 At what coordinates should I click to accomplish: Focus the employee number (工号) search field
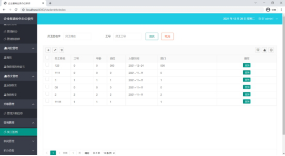pos(127,36)
